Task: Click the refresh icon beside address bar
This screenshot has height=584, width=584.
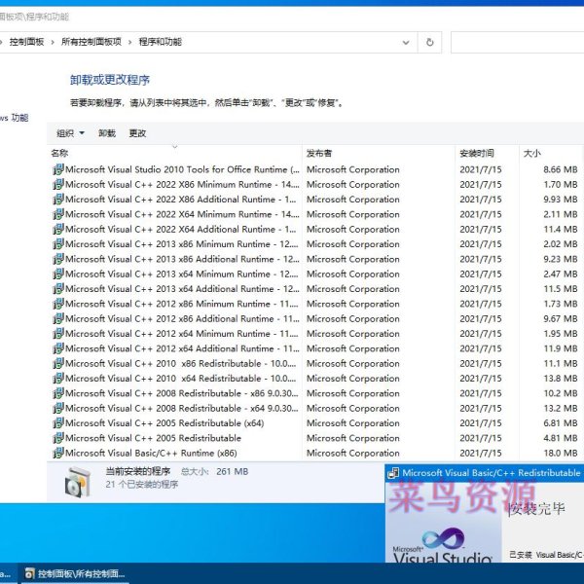Action: (430, 42)
